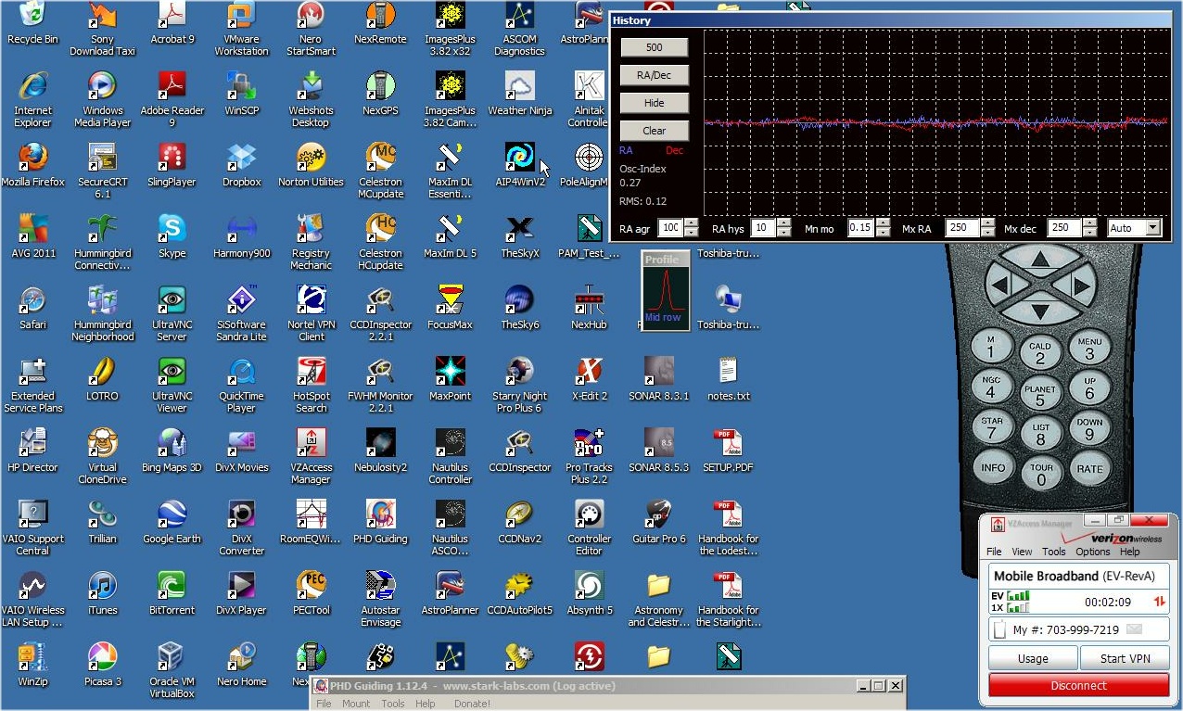The image size is (1183, 711).
Task: Click the down arrow on the hand controller
Action: coord(1039,311)
